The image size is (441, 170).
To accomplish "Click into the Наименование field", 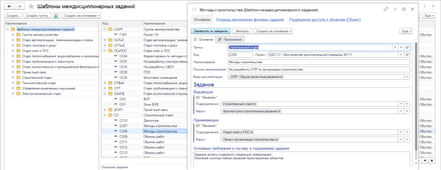I will coord(319,62).
